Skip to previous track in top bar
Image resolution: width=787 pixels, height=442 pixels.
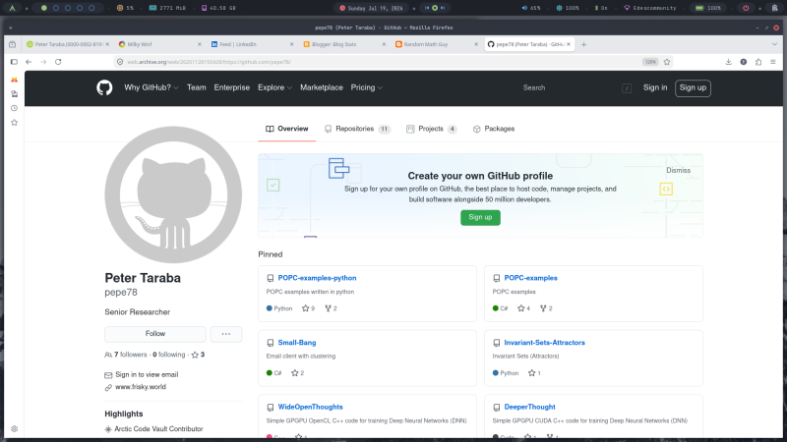(427, 8)
